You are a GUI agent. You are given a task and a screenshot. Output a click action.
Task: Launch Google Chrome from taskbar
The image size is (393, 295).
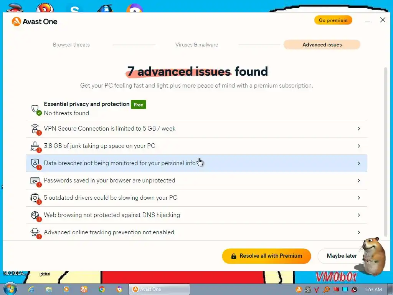coord(101,289)
